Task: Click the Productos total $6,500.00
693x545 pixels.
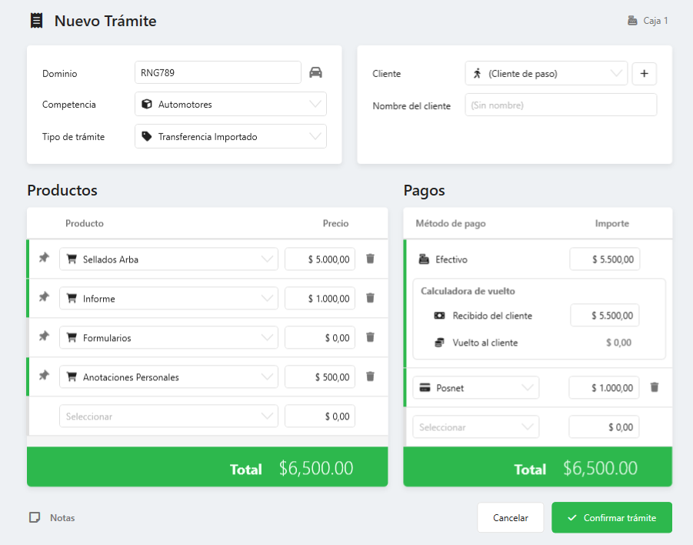Action: 316,468
